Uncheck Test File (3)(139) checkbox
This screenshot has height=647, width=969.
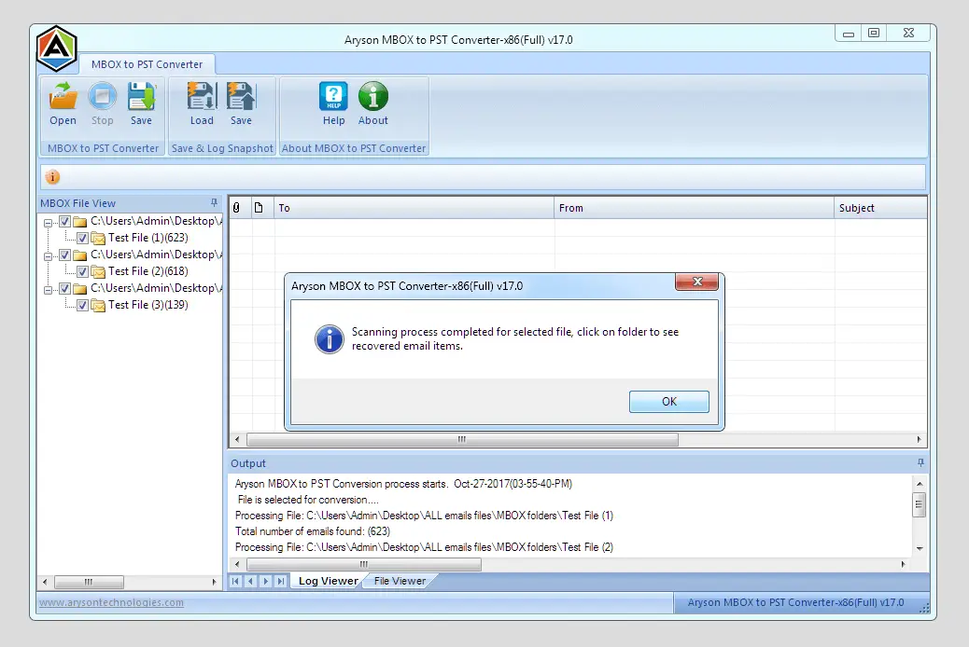82,305
